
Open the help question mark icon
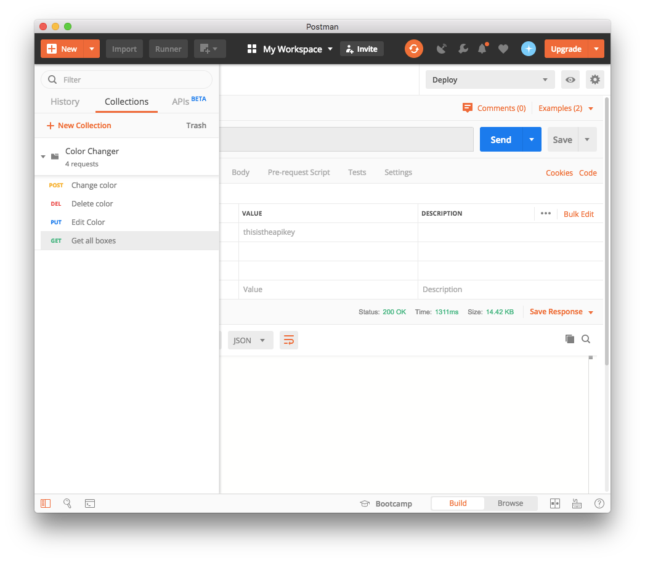[x=599, y=503]
